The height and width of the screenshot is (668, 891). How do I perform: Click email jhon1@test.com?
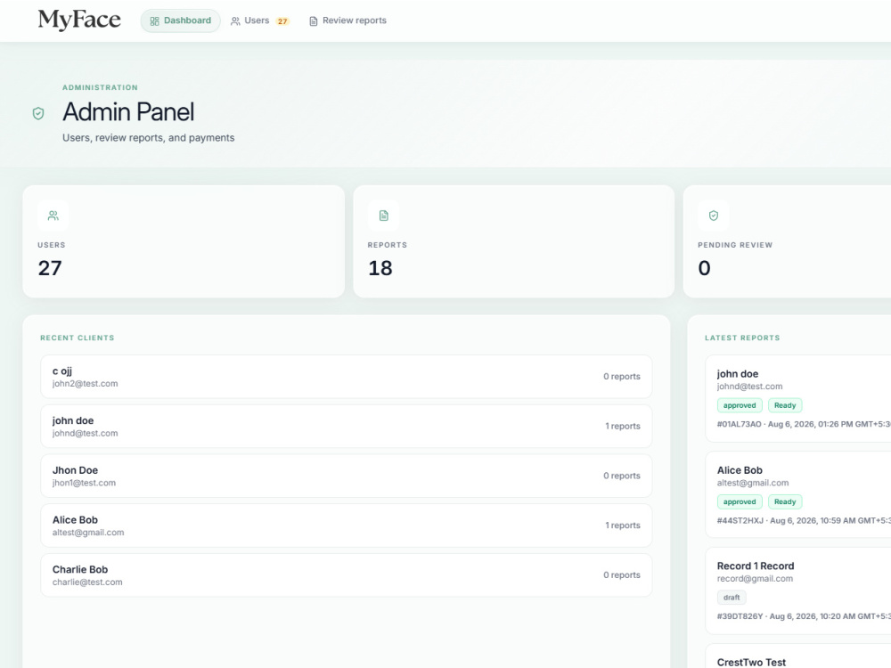[84, 483]
